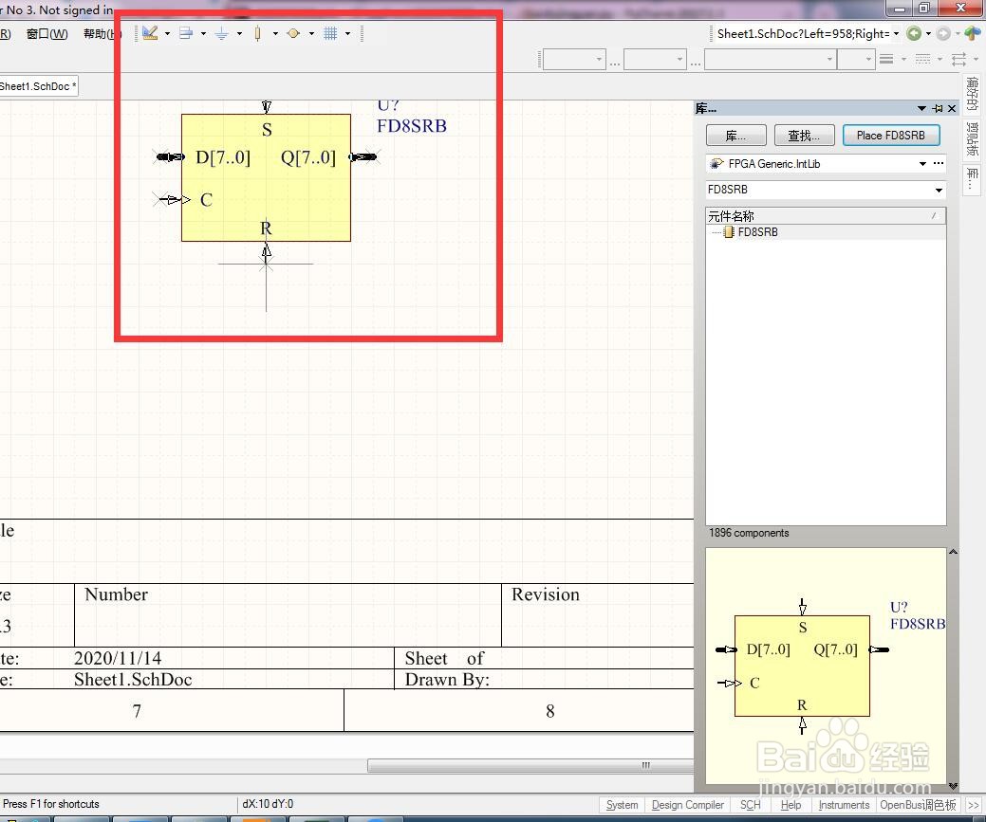
Task: Open the 偏好的 side panel tab
Action: 972,93
